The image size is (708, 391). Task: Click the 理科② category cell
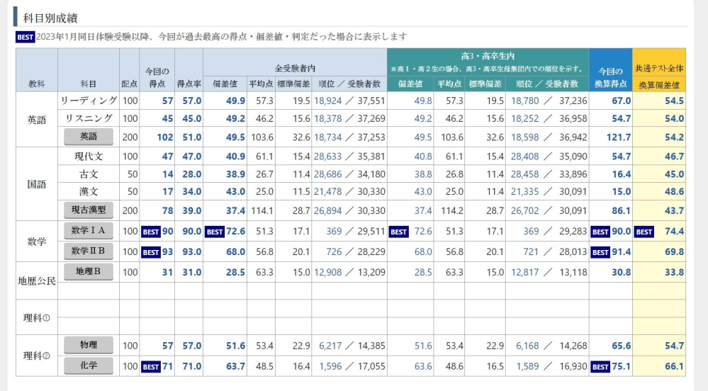point(37,356)
